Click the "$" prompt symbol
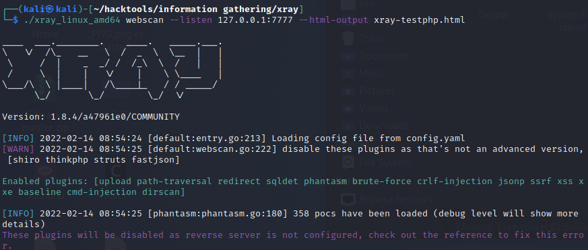588x250 pixels. click(15, 20)
